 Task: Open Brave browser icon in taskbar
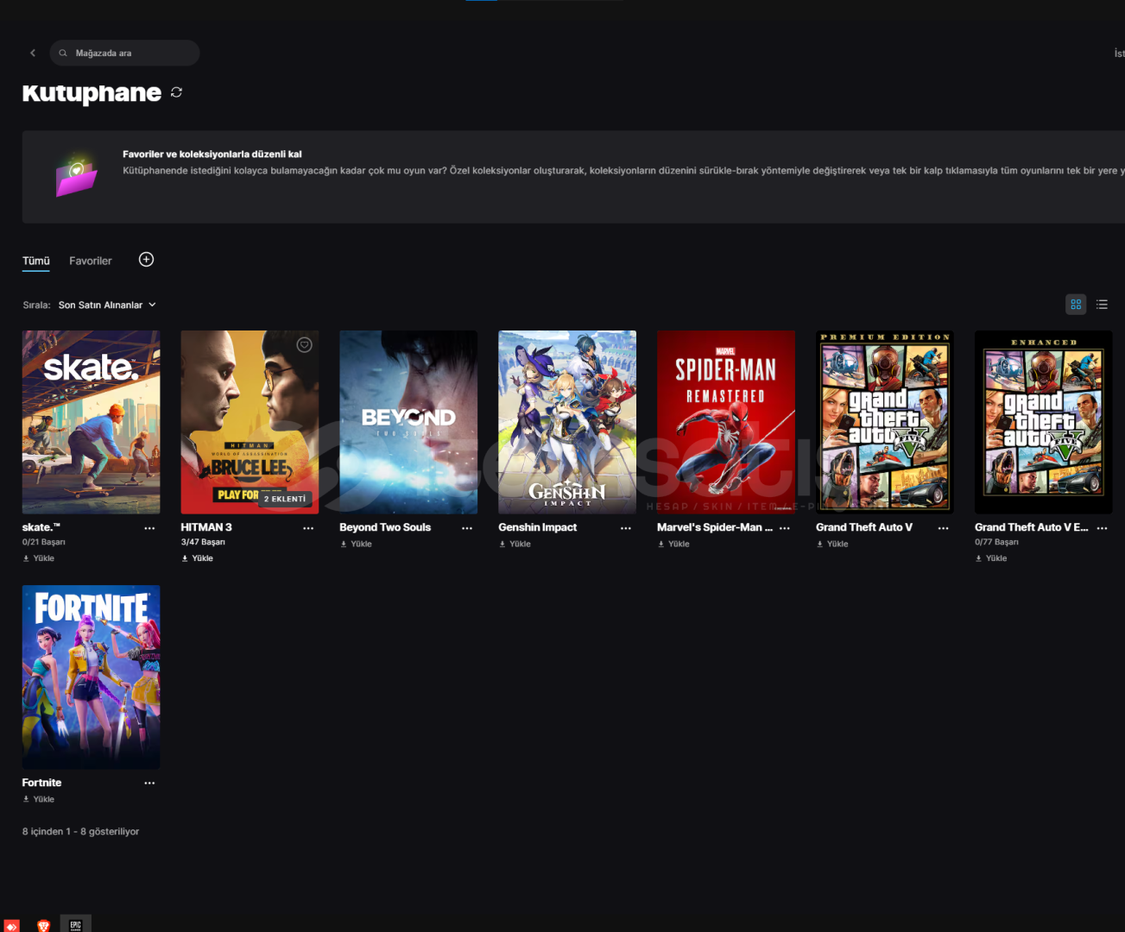pyautogui.click(x=43, y=925)
